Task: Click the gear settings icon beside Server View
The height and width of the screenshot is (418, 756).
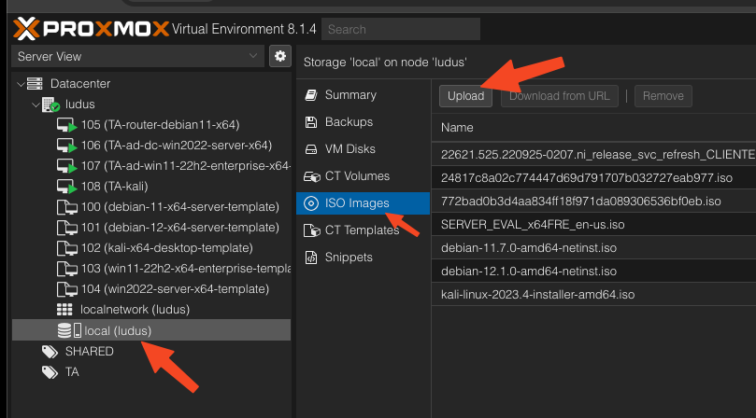Action: click(x=278, y=57)
